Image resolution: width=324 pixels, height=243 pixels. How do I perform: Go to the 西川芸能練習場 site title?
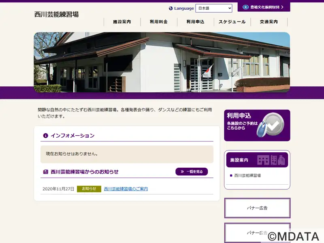pos(56,15)
